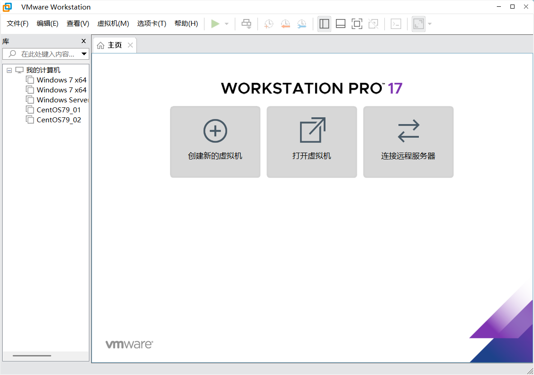Open the stretch display dropdown arrow
The height and width of the screenshot is (375, 534).
(429, 24)
